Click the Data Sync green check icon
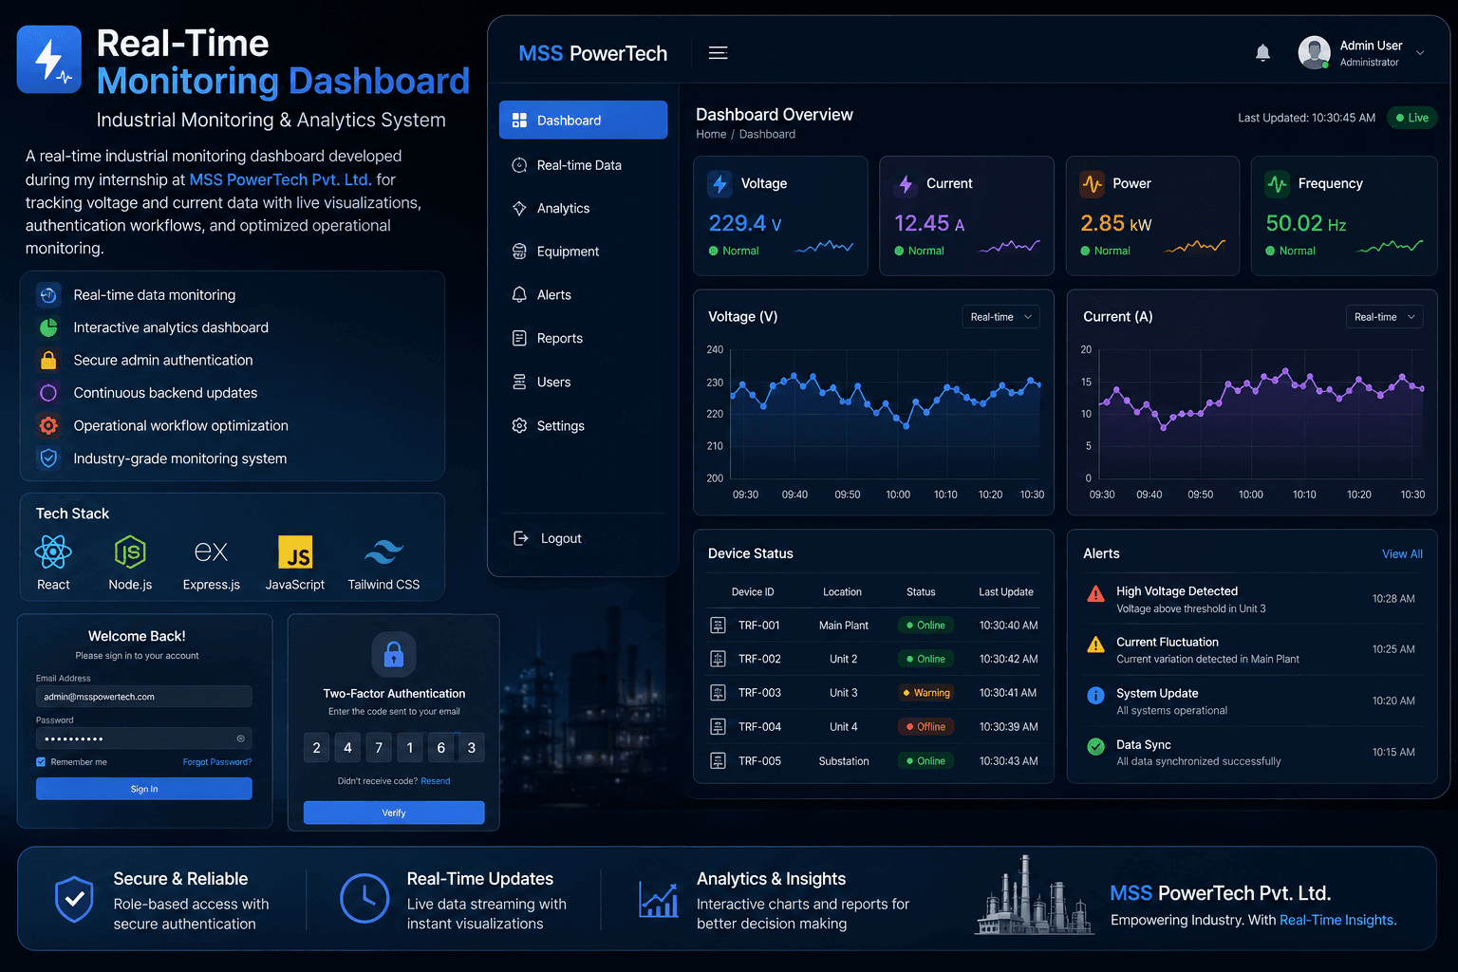 tap(1095, 746)
